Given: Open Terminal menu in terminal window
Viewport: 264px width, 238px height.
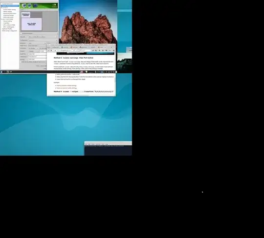Looking at the screenshot, I should coord(98,144).
